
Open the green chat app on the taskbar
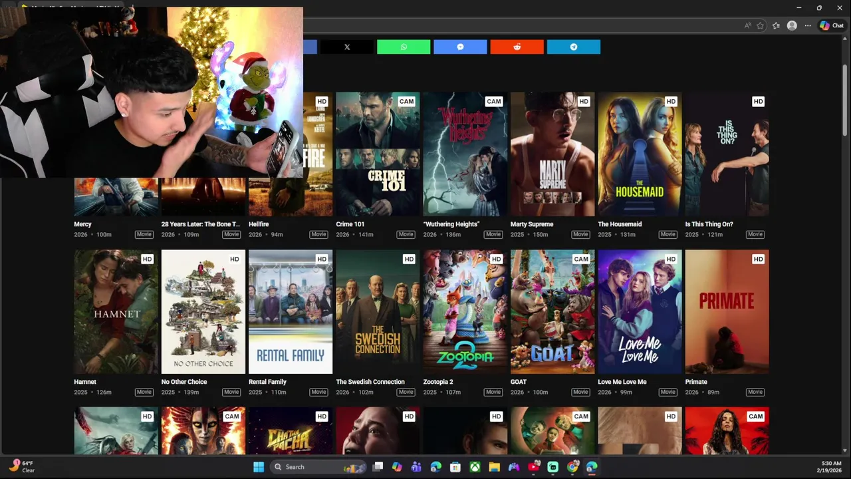coord(552,467)
